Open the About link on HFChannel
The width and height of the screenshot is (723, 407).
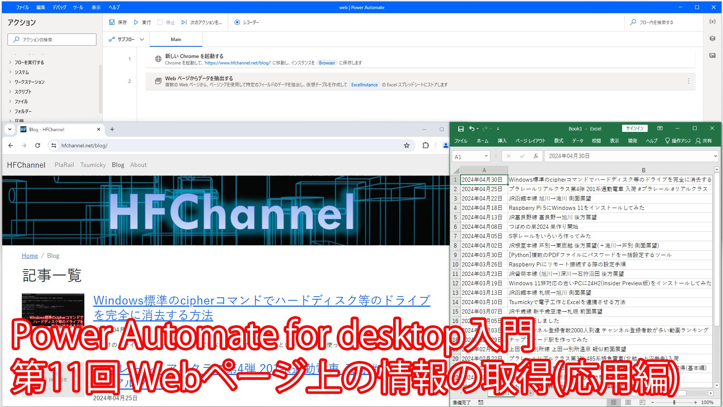[139, 165]
